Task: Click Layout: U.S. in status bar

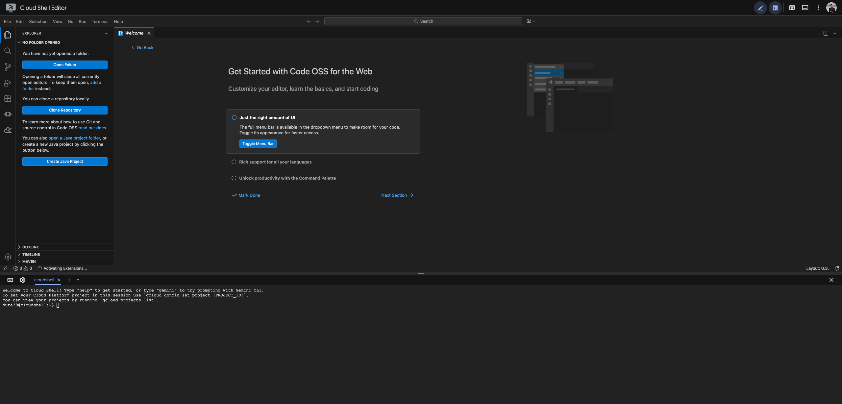Action: (817, 268)
